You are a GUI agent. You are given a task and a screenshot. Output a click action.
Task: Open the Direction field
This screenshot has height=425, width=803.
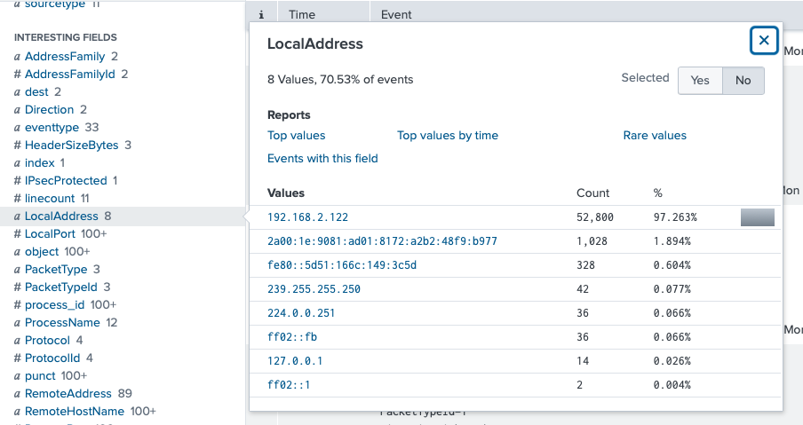(x=49, y=109)
